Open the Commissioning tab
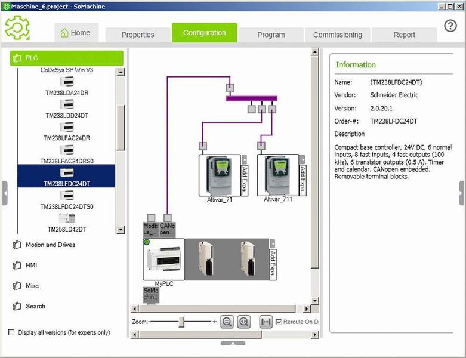466x358 pixels. tap(337, 35)
